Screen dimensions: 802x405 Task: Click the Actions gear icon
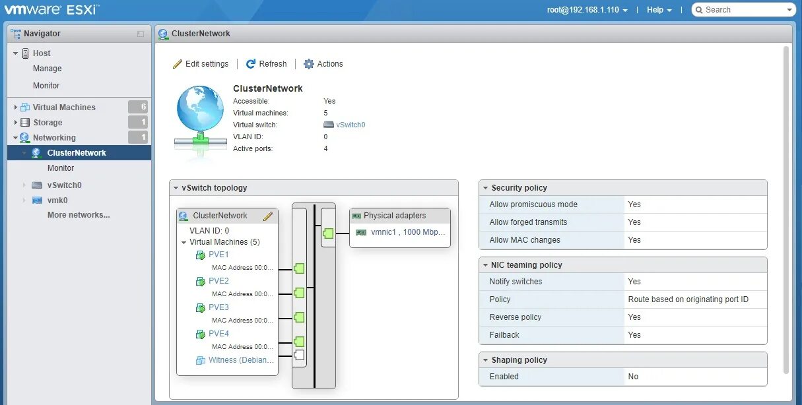point(308,64)
